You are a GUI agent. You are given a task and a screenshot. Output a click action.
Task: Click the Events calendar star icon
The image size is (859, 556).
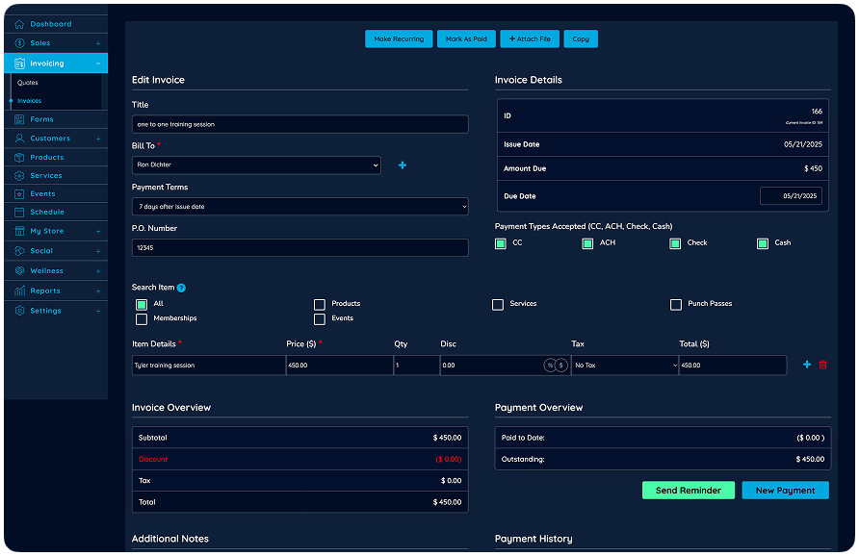coord(19,193)
